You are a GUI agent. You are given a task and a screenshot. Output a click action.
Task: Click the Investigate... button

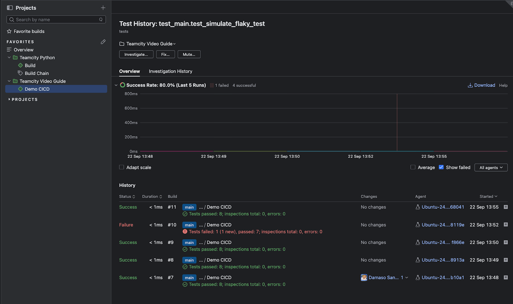[136, 55]
